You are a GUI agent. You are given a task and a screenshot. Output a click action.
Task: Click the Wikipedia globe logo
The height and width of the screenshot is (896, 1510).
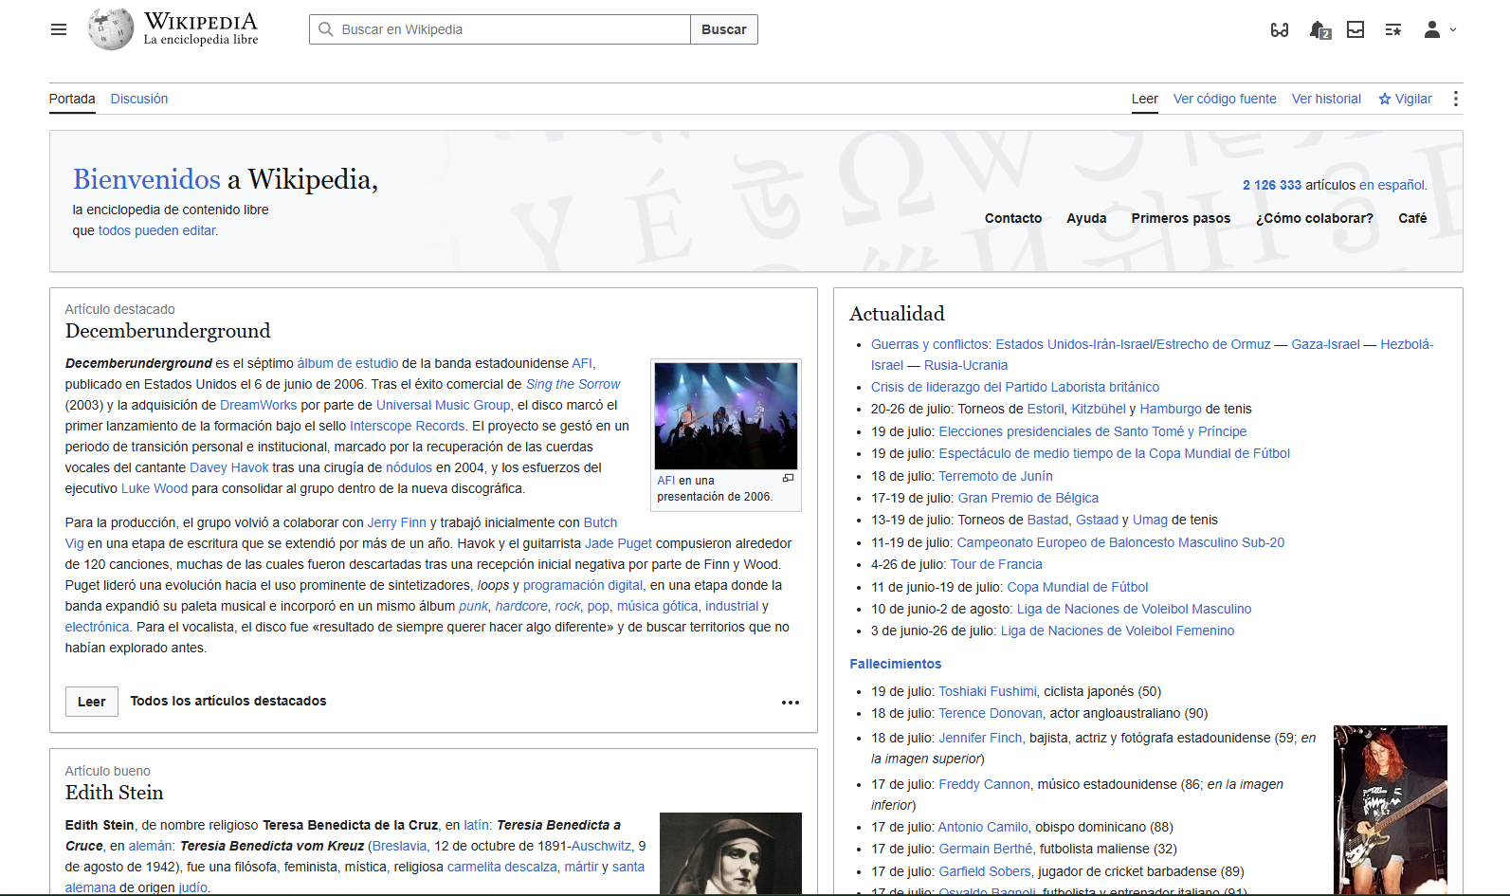(111, 29)
